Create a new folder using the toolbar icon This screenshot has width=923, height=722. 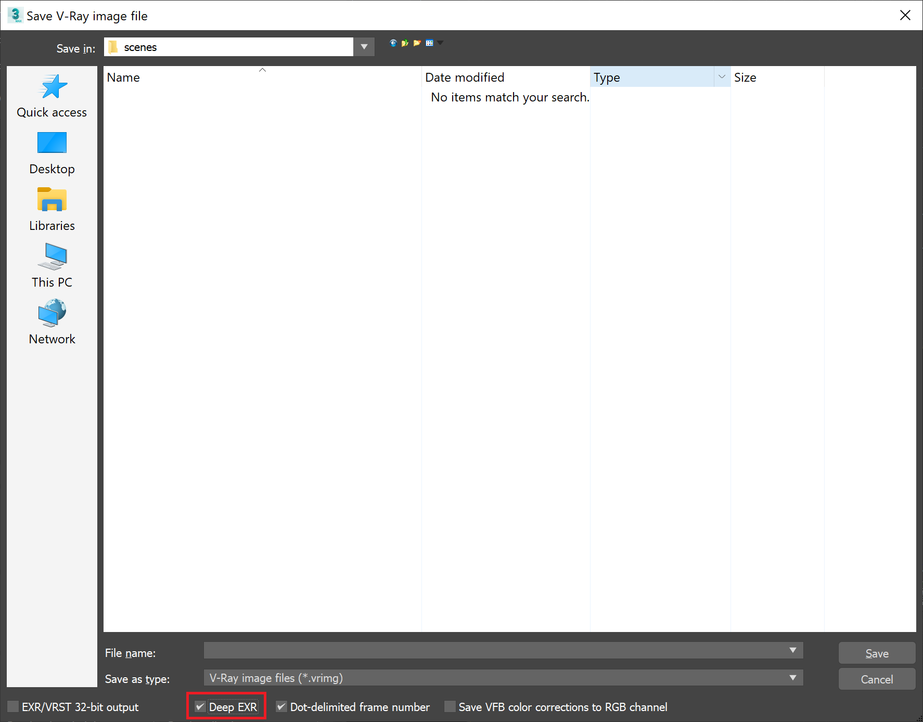tap(416, 43)
